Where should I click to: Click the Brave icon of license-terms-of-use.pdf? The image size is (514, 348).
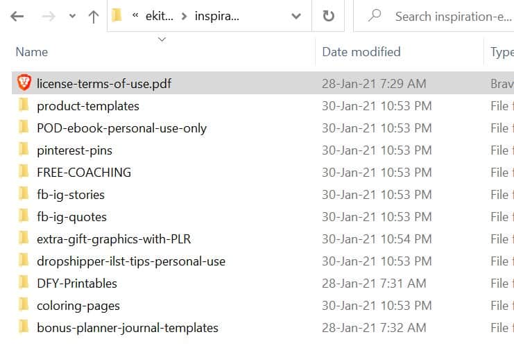click(24, 82)
